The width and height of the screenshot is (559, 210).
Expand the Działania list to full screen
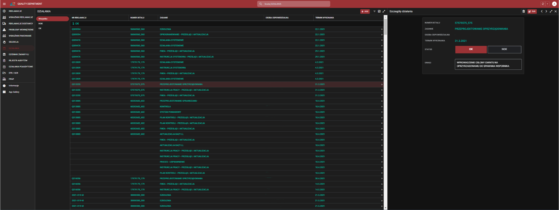pos(384,11)
